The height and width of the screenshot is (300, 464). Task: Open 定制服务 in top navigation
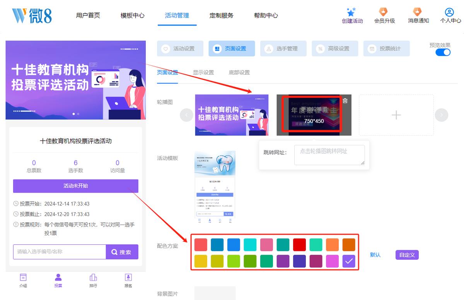click(x=222, y=15)
